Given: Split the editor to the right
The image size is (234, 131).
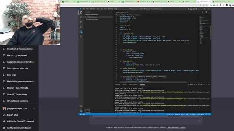Looking at the screenshot, I should click(x=206, y=12).
